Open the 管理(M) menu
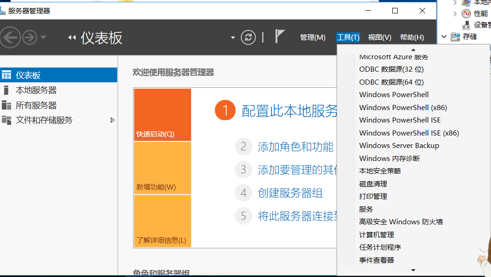 [313, 37]
